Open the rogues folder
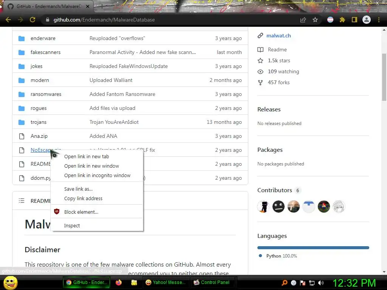This screenshot has height=290, width=387. [39, 108]
